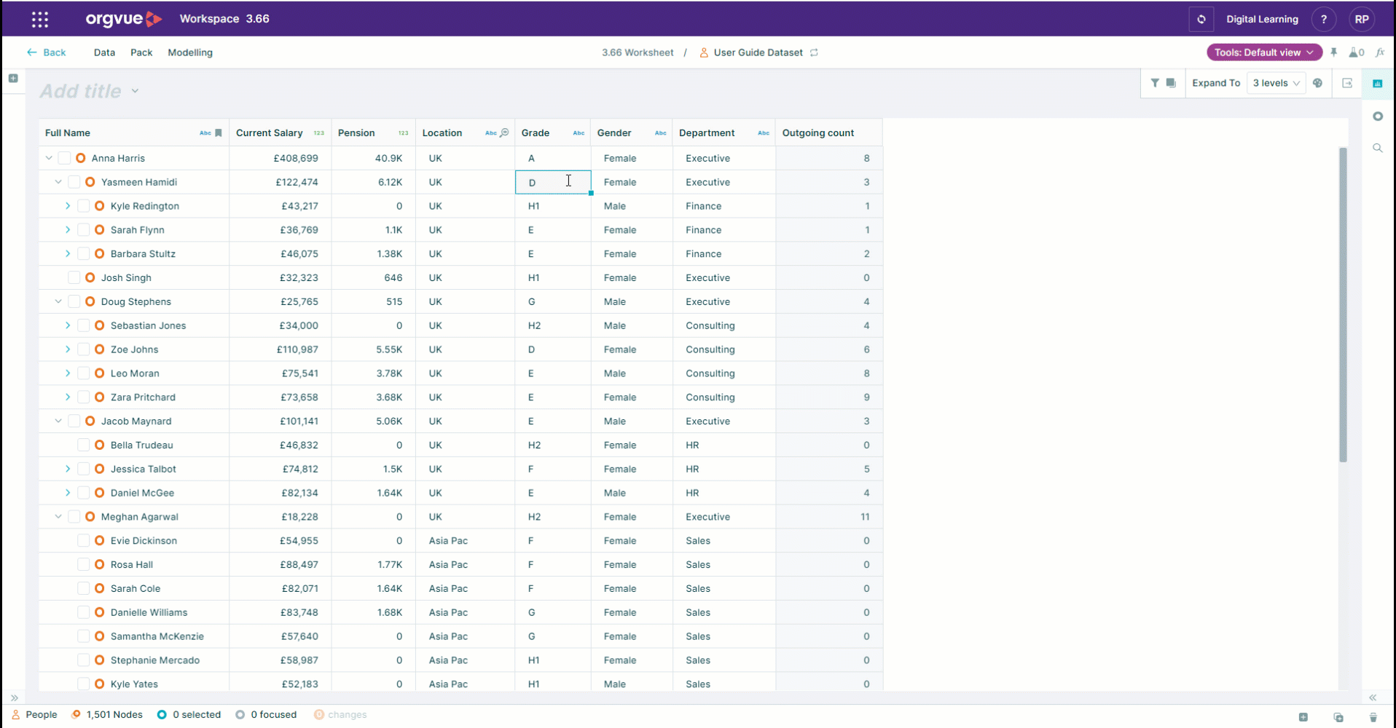Image resolution: width=1396 pixels, height=728 pixels.
Task: Collapse the Meghan Agarwal node
Action: click(58, 516)
